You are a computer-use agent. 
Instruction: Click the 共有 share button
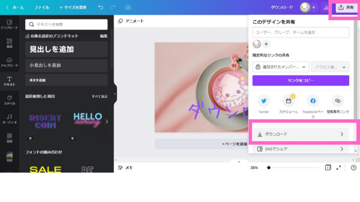tap(346, 7)
